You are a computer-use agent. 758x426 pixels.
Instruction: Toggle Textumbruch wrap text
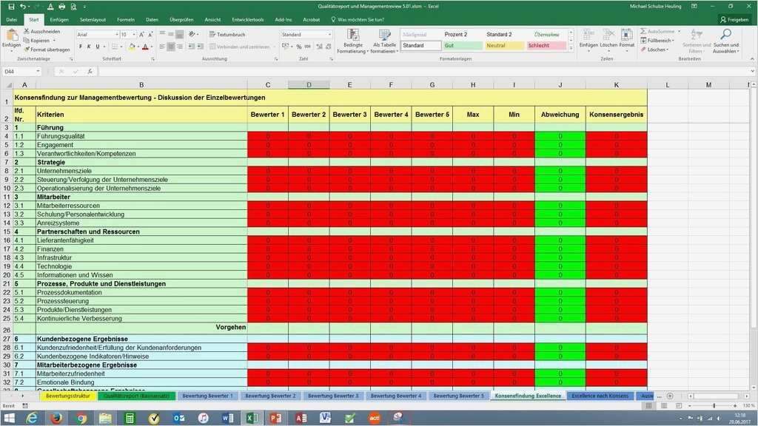(227, 35)
